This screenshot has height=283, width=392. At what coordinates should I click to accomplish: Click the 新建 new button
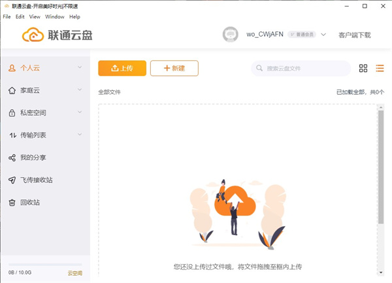pyautogui.click(x=174, y=68)
